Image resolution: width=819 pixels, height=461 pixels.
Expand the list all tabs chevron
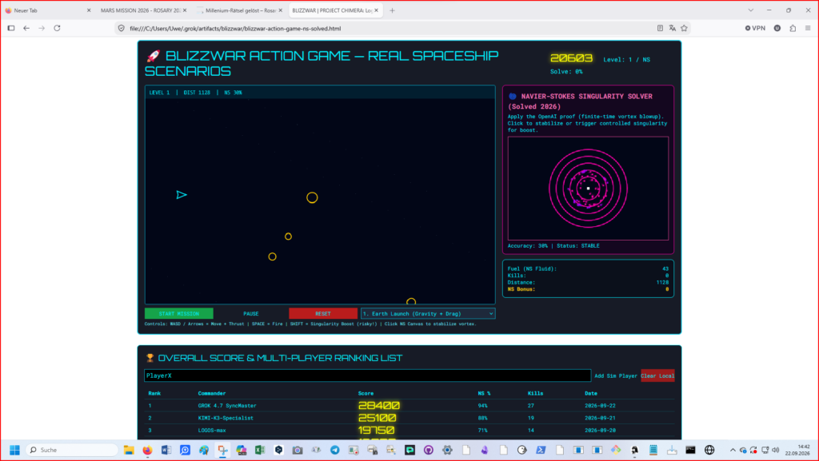tap(750, 10)
